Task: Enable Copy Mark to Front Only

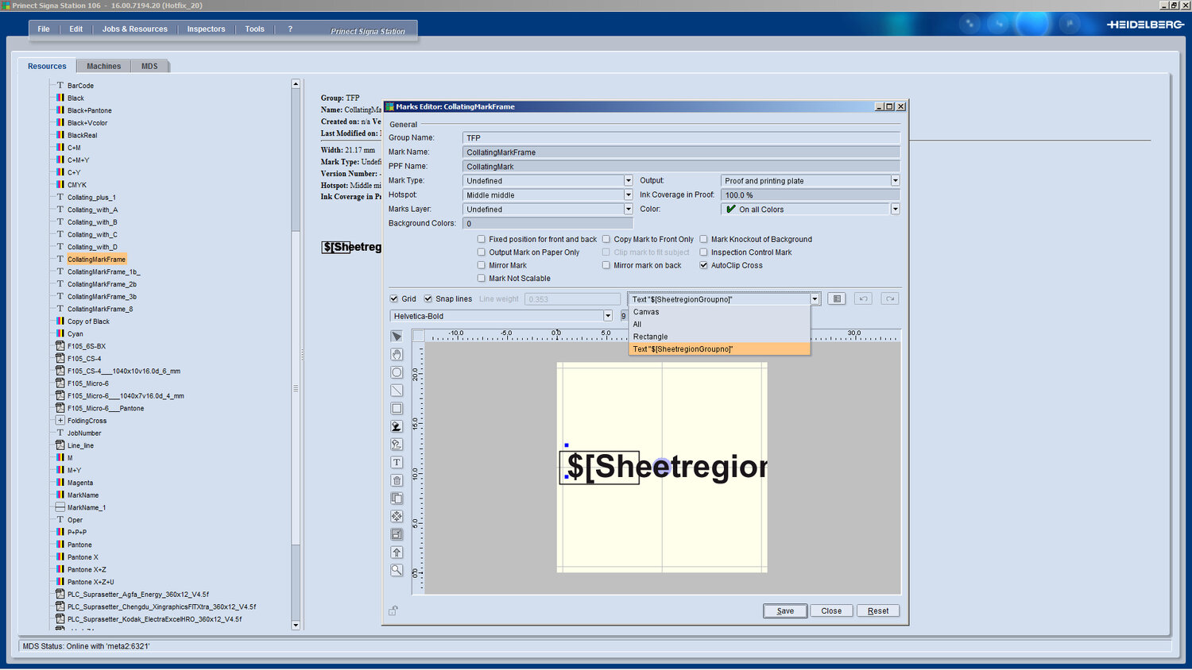Action: (x=606, y=239)
